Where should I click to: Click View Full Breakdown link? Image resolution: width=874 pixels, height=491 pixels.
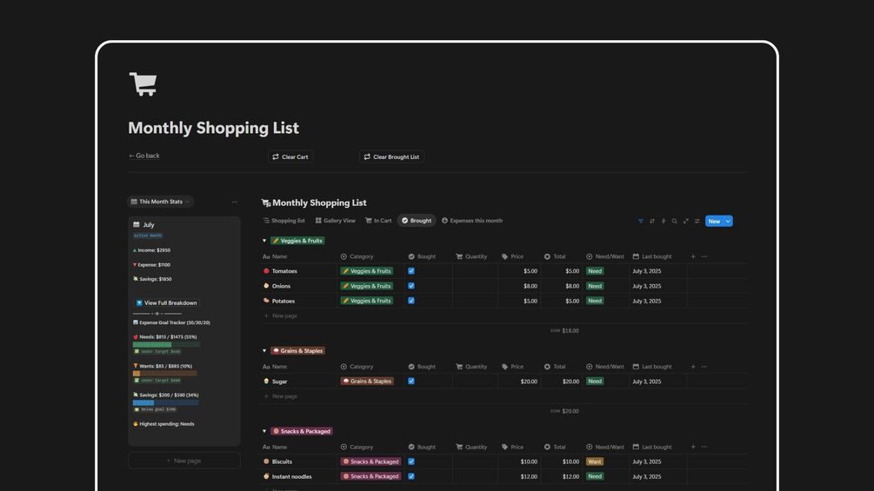167,302
